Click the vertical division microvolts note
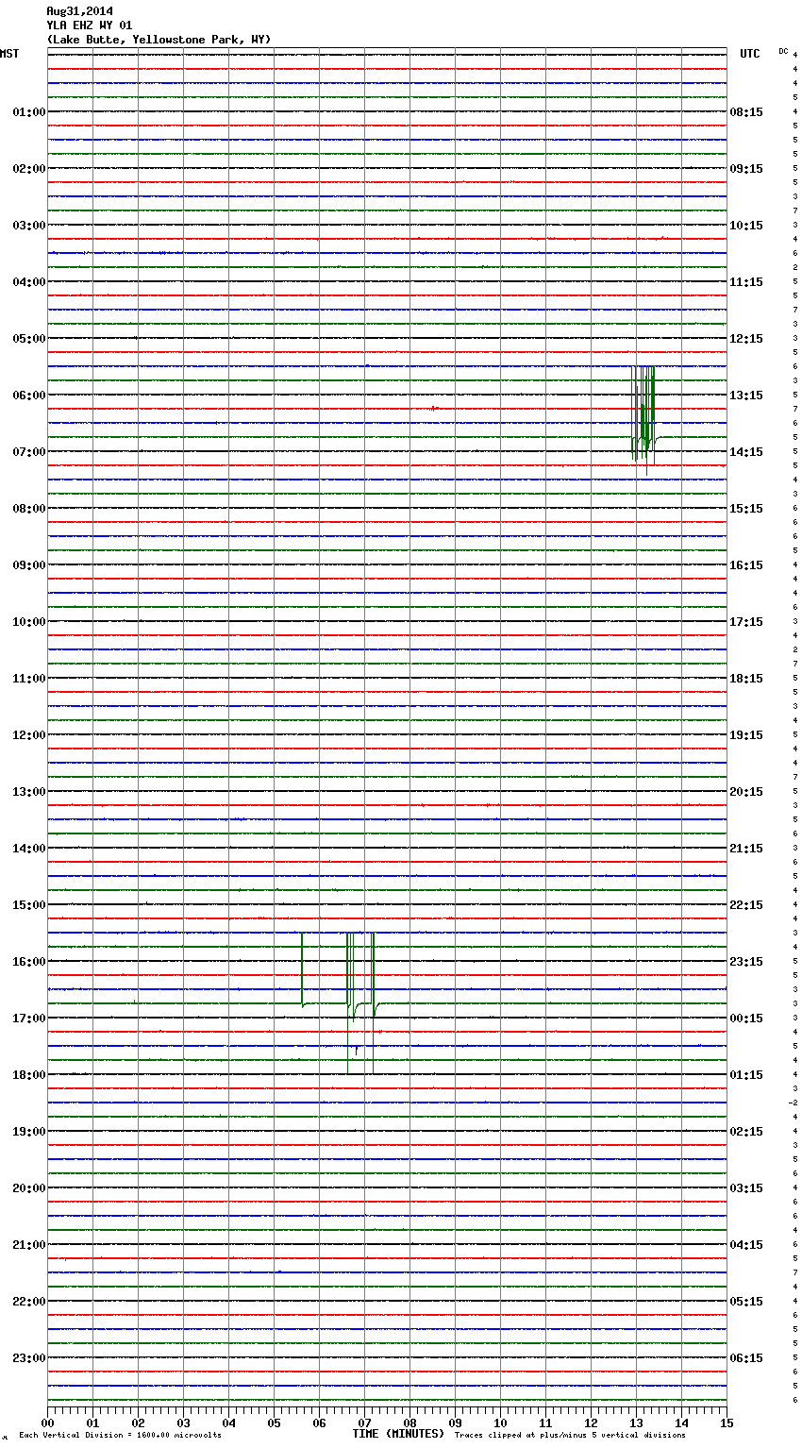Screen dimensions: 802x1448 pos(120,1435)
